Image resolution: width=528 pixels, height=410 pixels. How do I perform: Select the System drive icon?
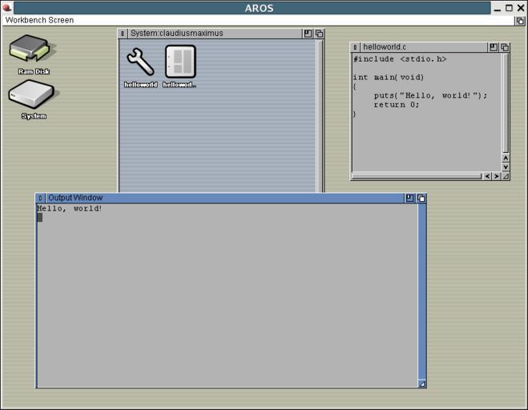coord(31,95)
